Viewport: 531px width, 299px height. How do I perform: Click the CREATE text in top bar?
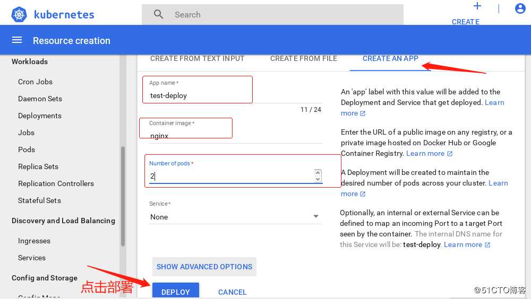[465, 22]
